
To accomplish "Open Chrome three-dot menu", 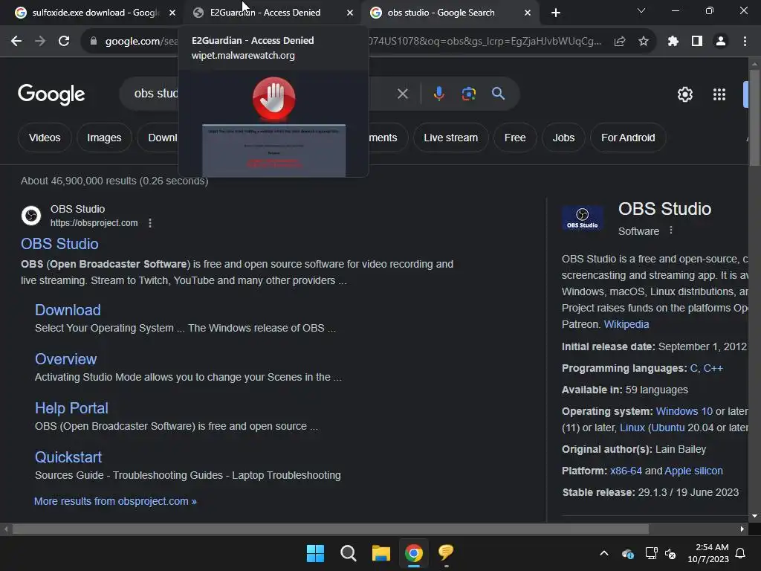I will 745,42.
